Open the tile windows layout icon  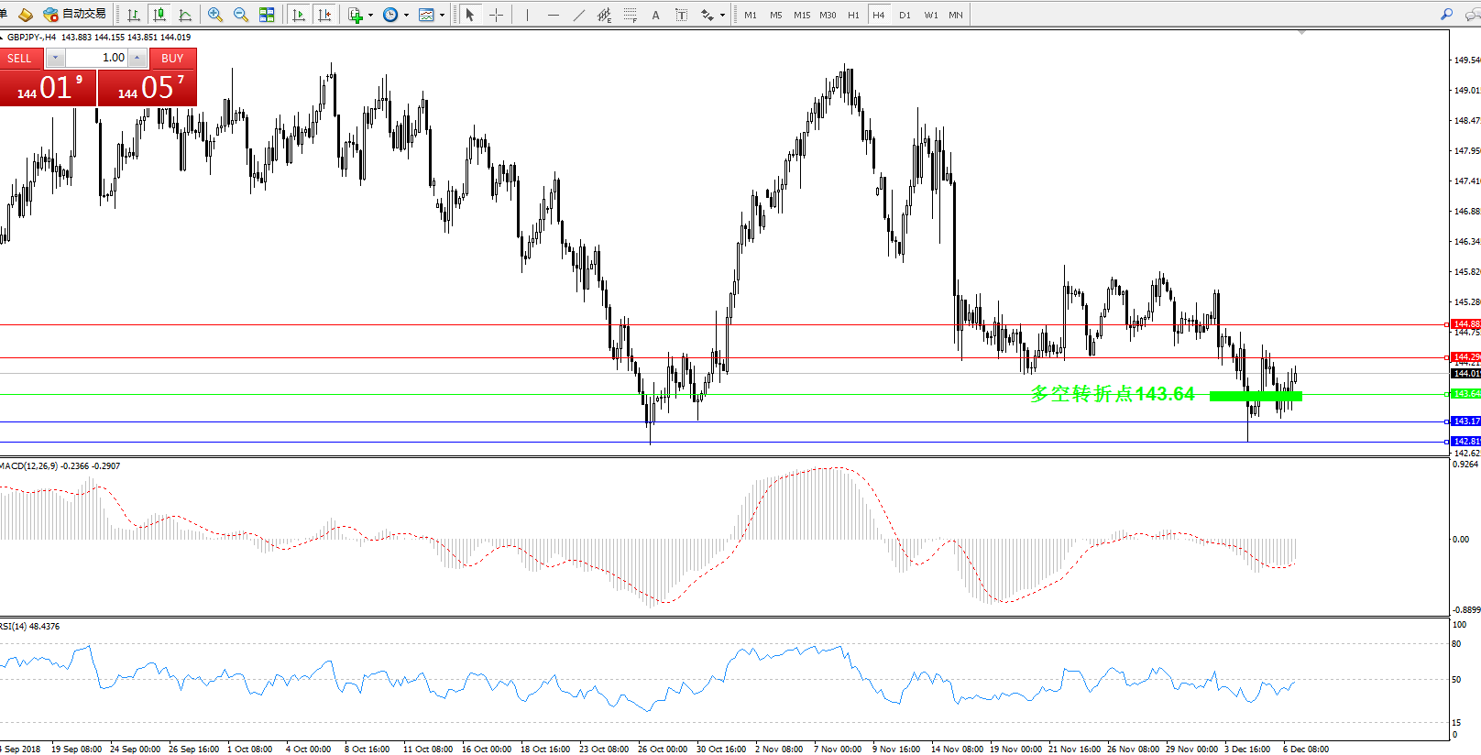click(x=267, y=15)
